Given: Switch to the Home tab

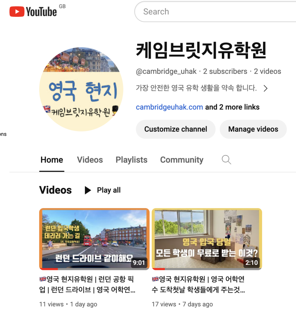Looking at the screenshot, I should (52, 160).
